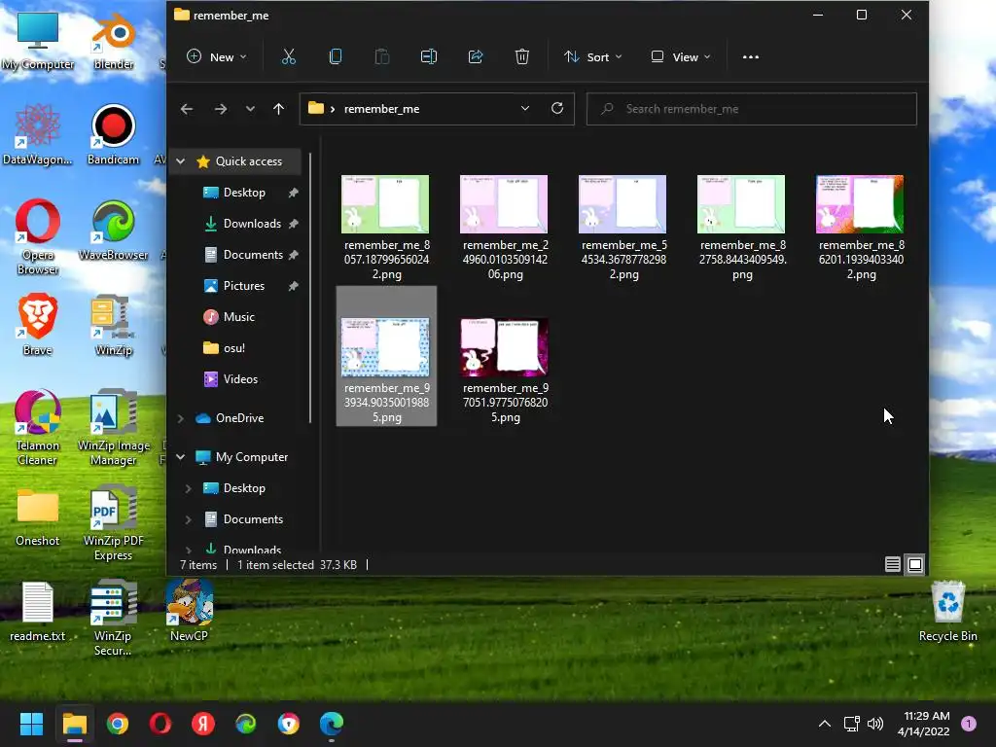Open the Windows Start menu
The width and height of the screenshot is (996, 747).
click(x=31, y=724)
